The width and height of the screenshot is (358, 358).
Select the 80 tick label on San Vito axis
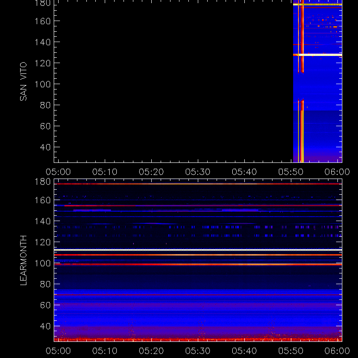point(45,105)
